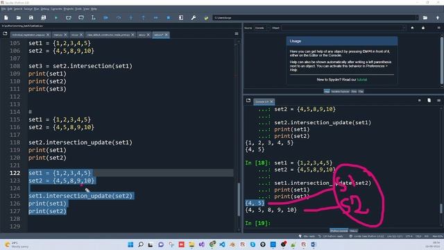444x250 pixels.
Task: Open the PYTHONPATH manager
Action: (206, 17)
